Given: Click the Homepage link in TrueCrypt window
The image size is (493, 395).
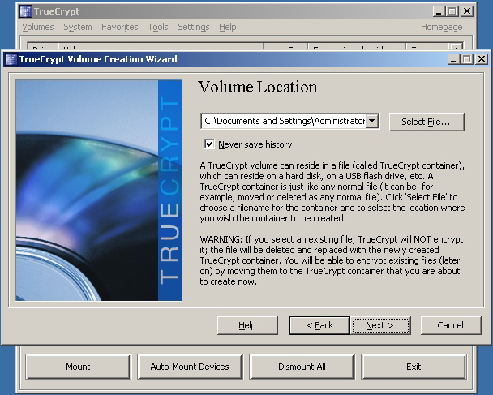Looking at the screenshot, I should tap(441, 27).
